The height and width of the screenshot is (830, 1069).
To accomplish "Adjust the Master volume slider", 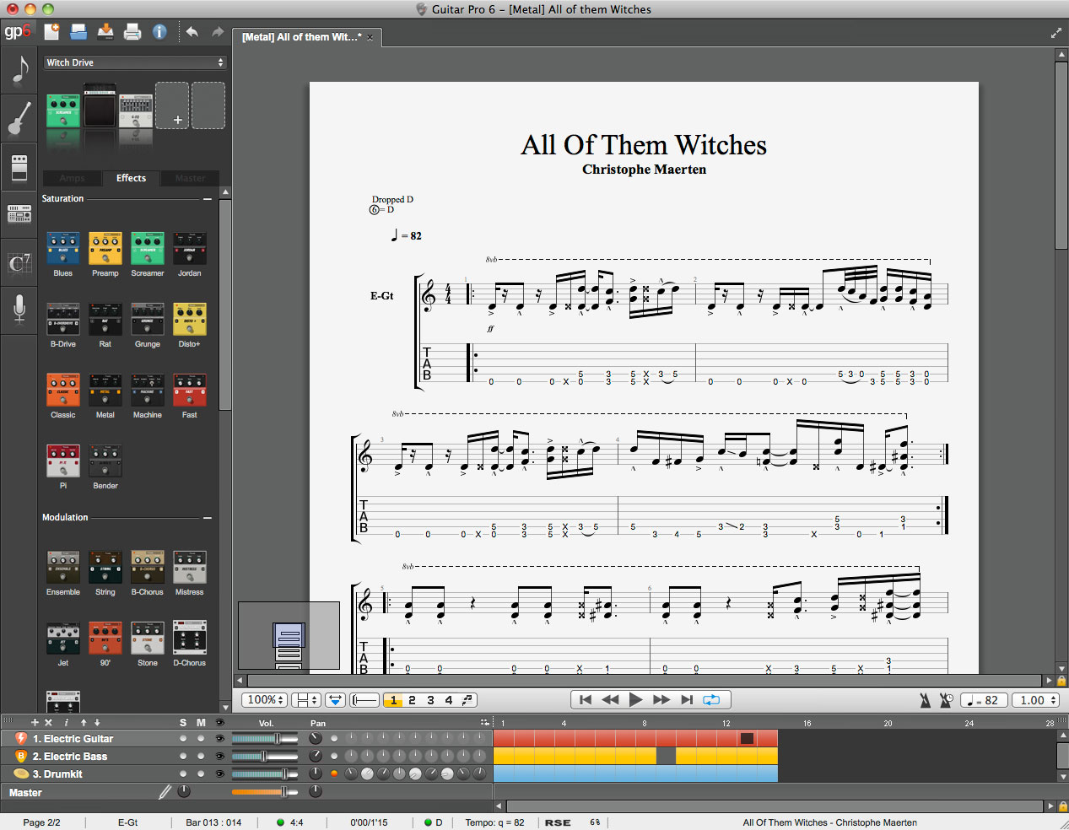I will point(283,792).
